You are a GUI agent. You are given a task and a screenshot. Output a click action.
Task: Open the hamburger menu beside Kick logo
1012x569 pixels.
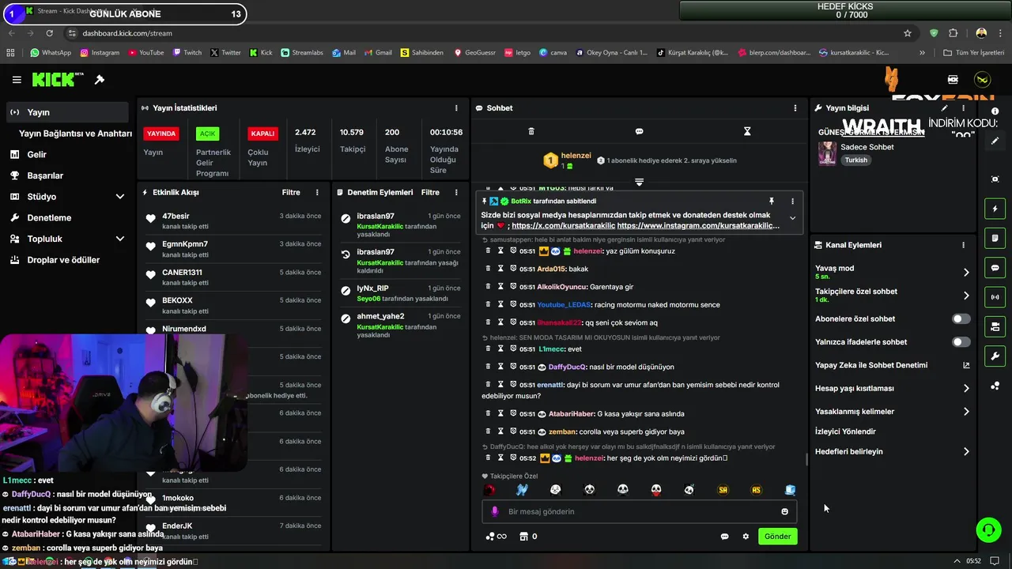pos(17,80)
